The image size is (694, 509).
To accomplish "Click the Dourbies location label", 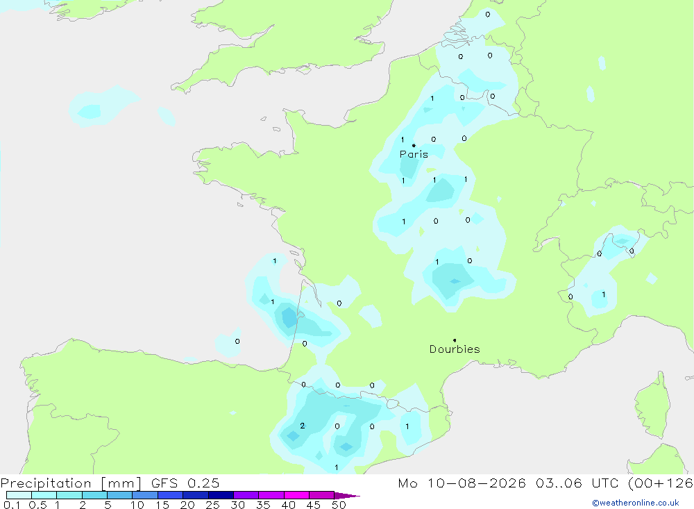I will pyautogui.click(x=455, y=349).
